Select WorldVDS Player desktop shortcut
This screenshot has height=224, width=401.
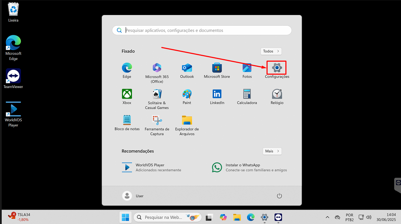[x=13, y=114]
